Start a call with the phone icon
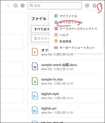105x123 pixels. [x=8, y=6]
